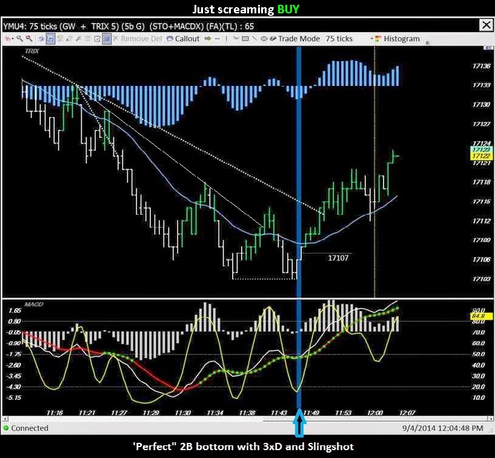
Task: Click the Connected status indicator
Action: click(x=24, y=428)
